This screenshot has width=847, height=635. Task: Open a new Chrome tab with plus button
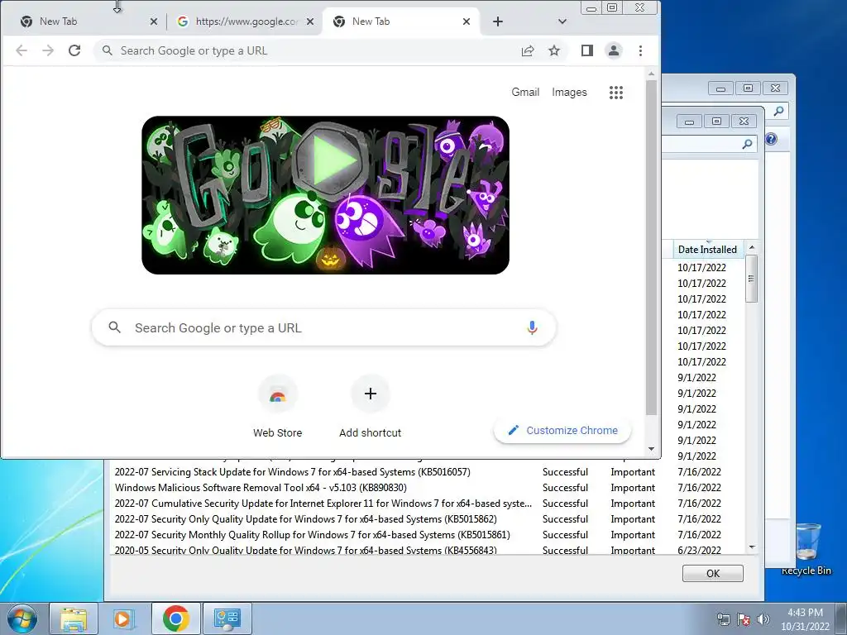pos(498,21)
